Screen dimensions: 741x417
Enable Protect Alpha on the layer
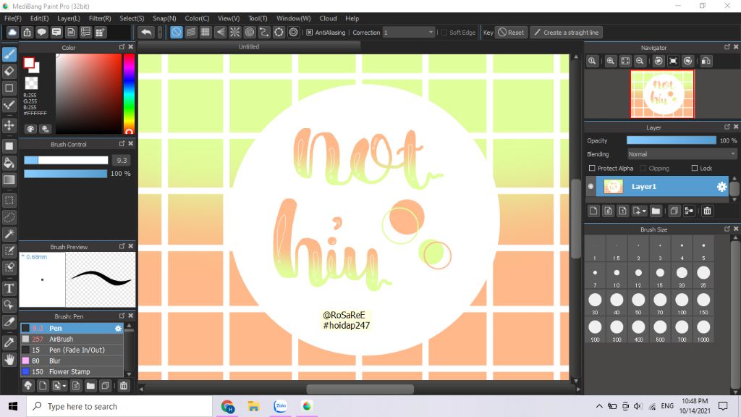592,168
